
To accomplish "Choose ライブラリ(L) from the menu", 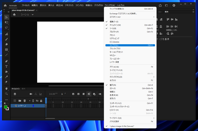I will (130, 45).
